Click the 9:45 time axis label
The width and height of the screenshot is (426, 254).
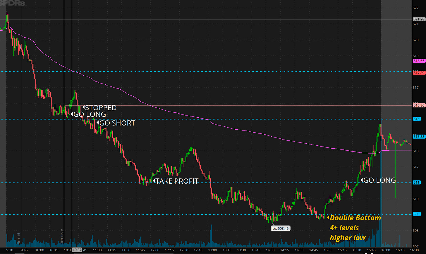[24, 250]
